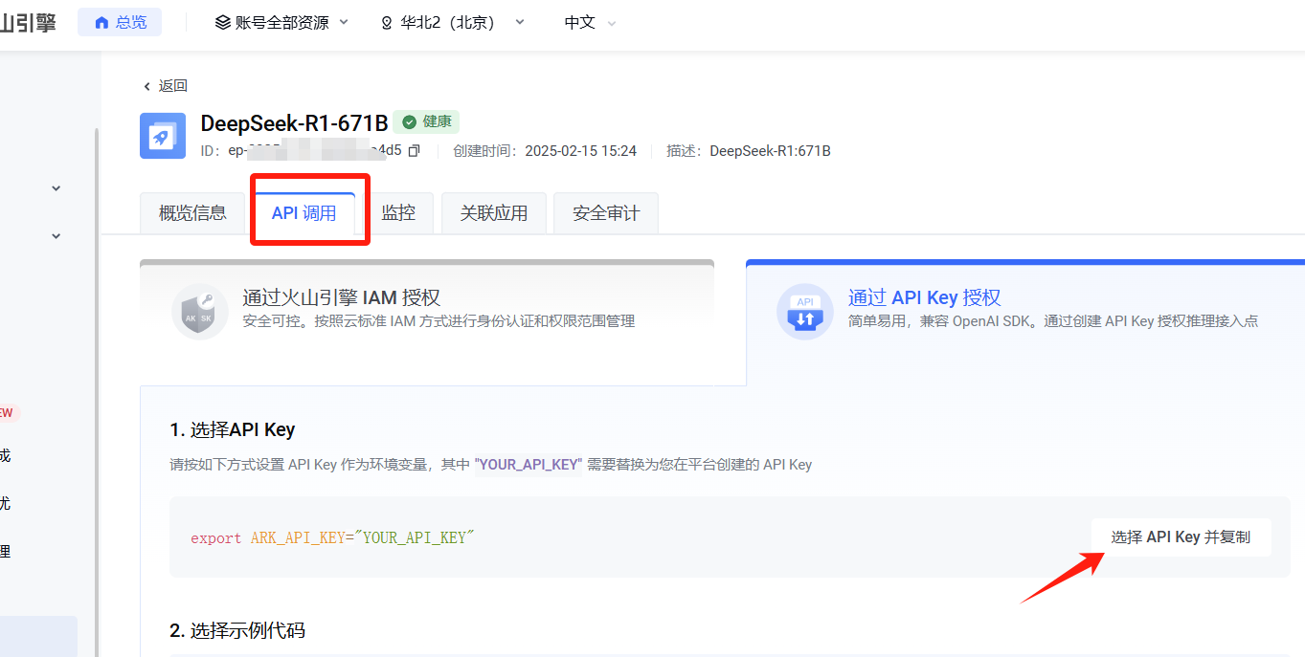Open the 总览 overview button
1305x657 pixels.
tap(120, 22)
